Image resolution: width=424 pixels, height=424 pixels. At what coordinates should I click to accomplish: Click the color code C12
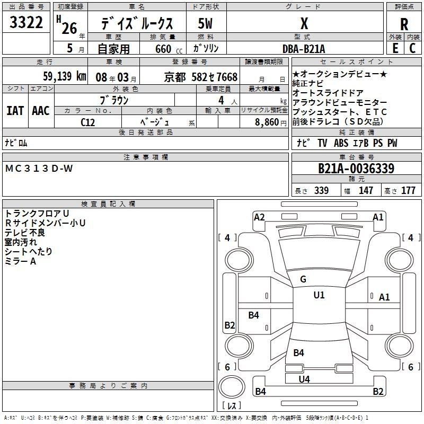click(x=87, y=122)
